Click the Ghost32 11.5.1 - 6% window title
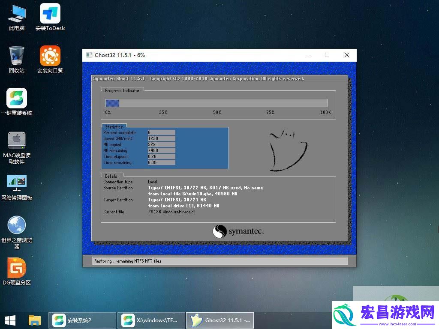This screenshot has height=329, width=439. pos(120,55)
